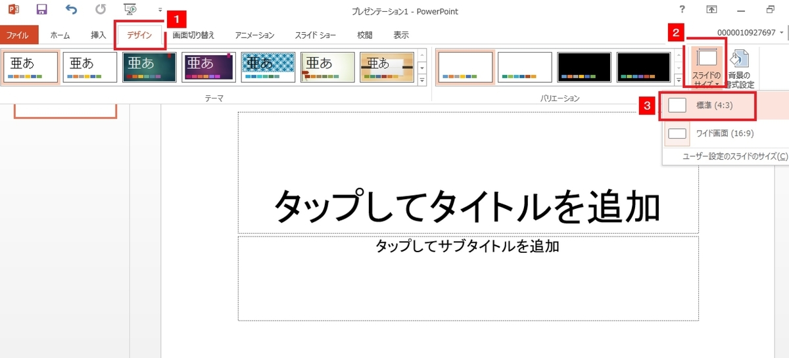The height and width of the screenshot is (358, 789).
Task: Open the スライドのサイズ dropdown
Action: click(x=707, y=68)
